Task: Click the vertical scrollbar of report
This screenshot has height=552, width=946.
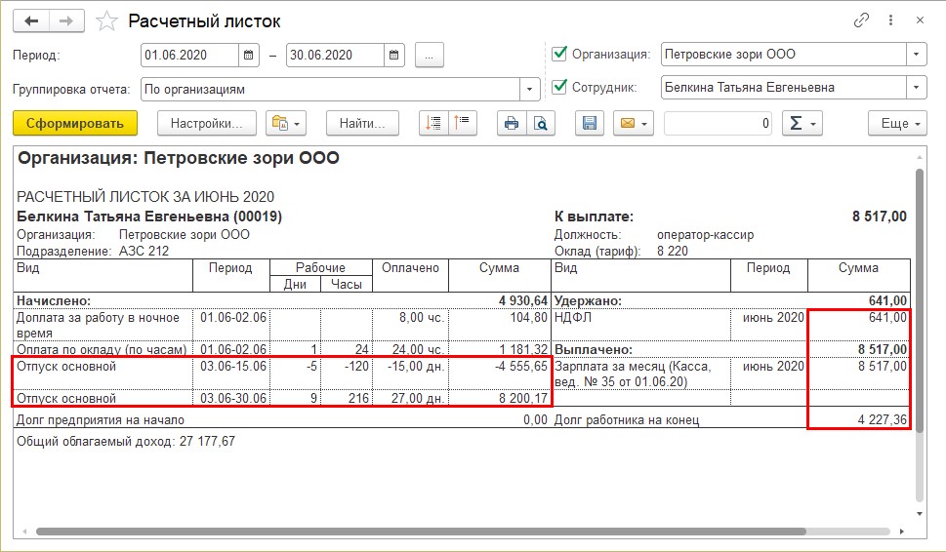Action: click(920, 300)
